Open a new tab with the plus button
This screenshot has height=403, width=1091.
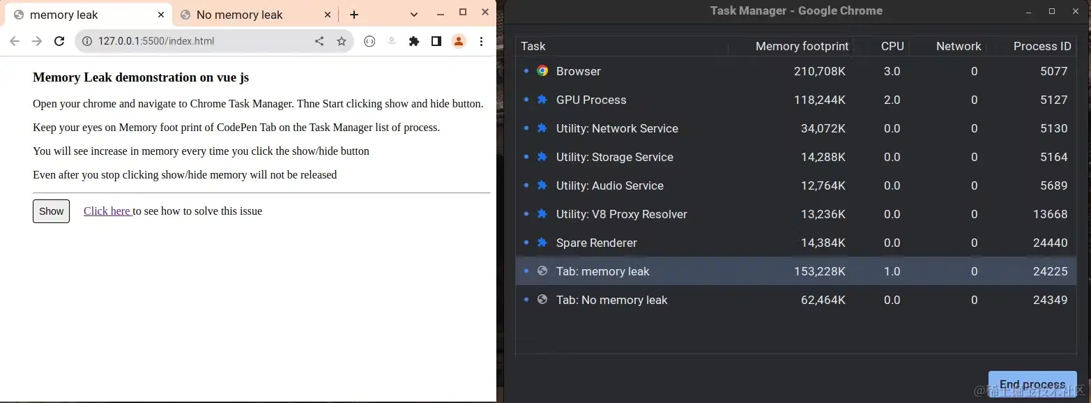click(354, 15)
